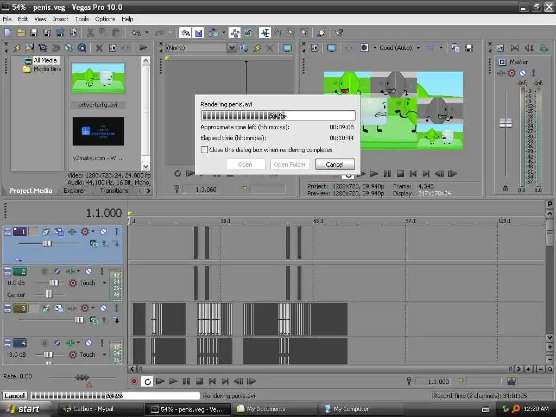Open My Documents taskbar window

click(x=276, y=409)
